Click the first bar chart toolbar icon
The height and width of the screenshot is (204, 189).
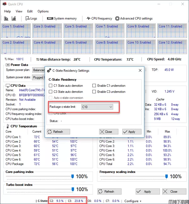[6, 19]
